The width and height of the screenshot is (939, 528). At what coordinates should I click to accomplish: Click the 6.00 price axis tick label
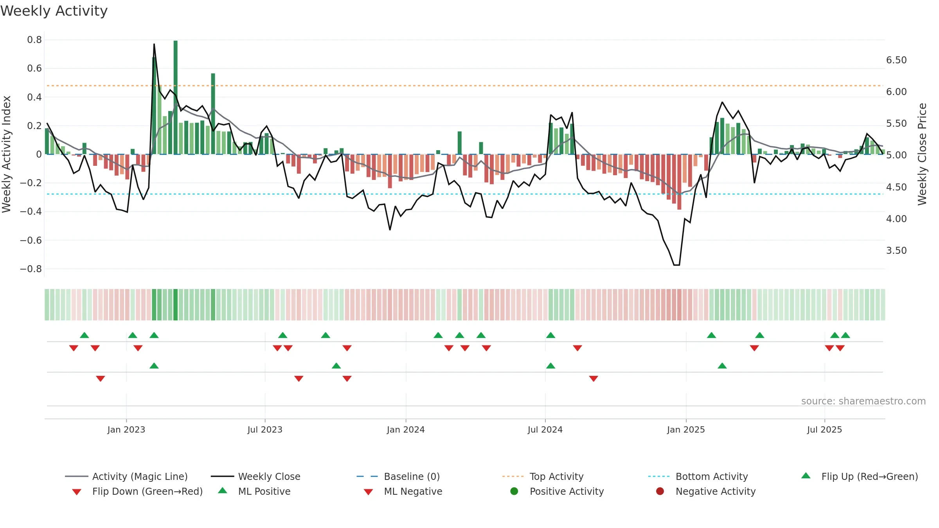896,92
